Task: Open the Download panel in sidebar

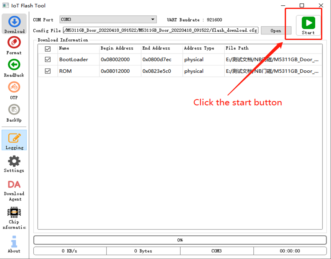Action: click(x=15, y=24)
